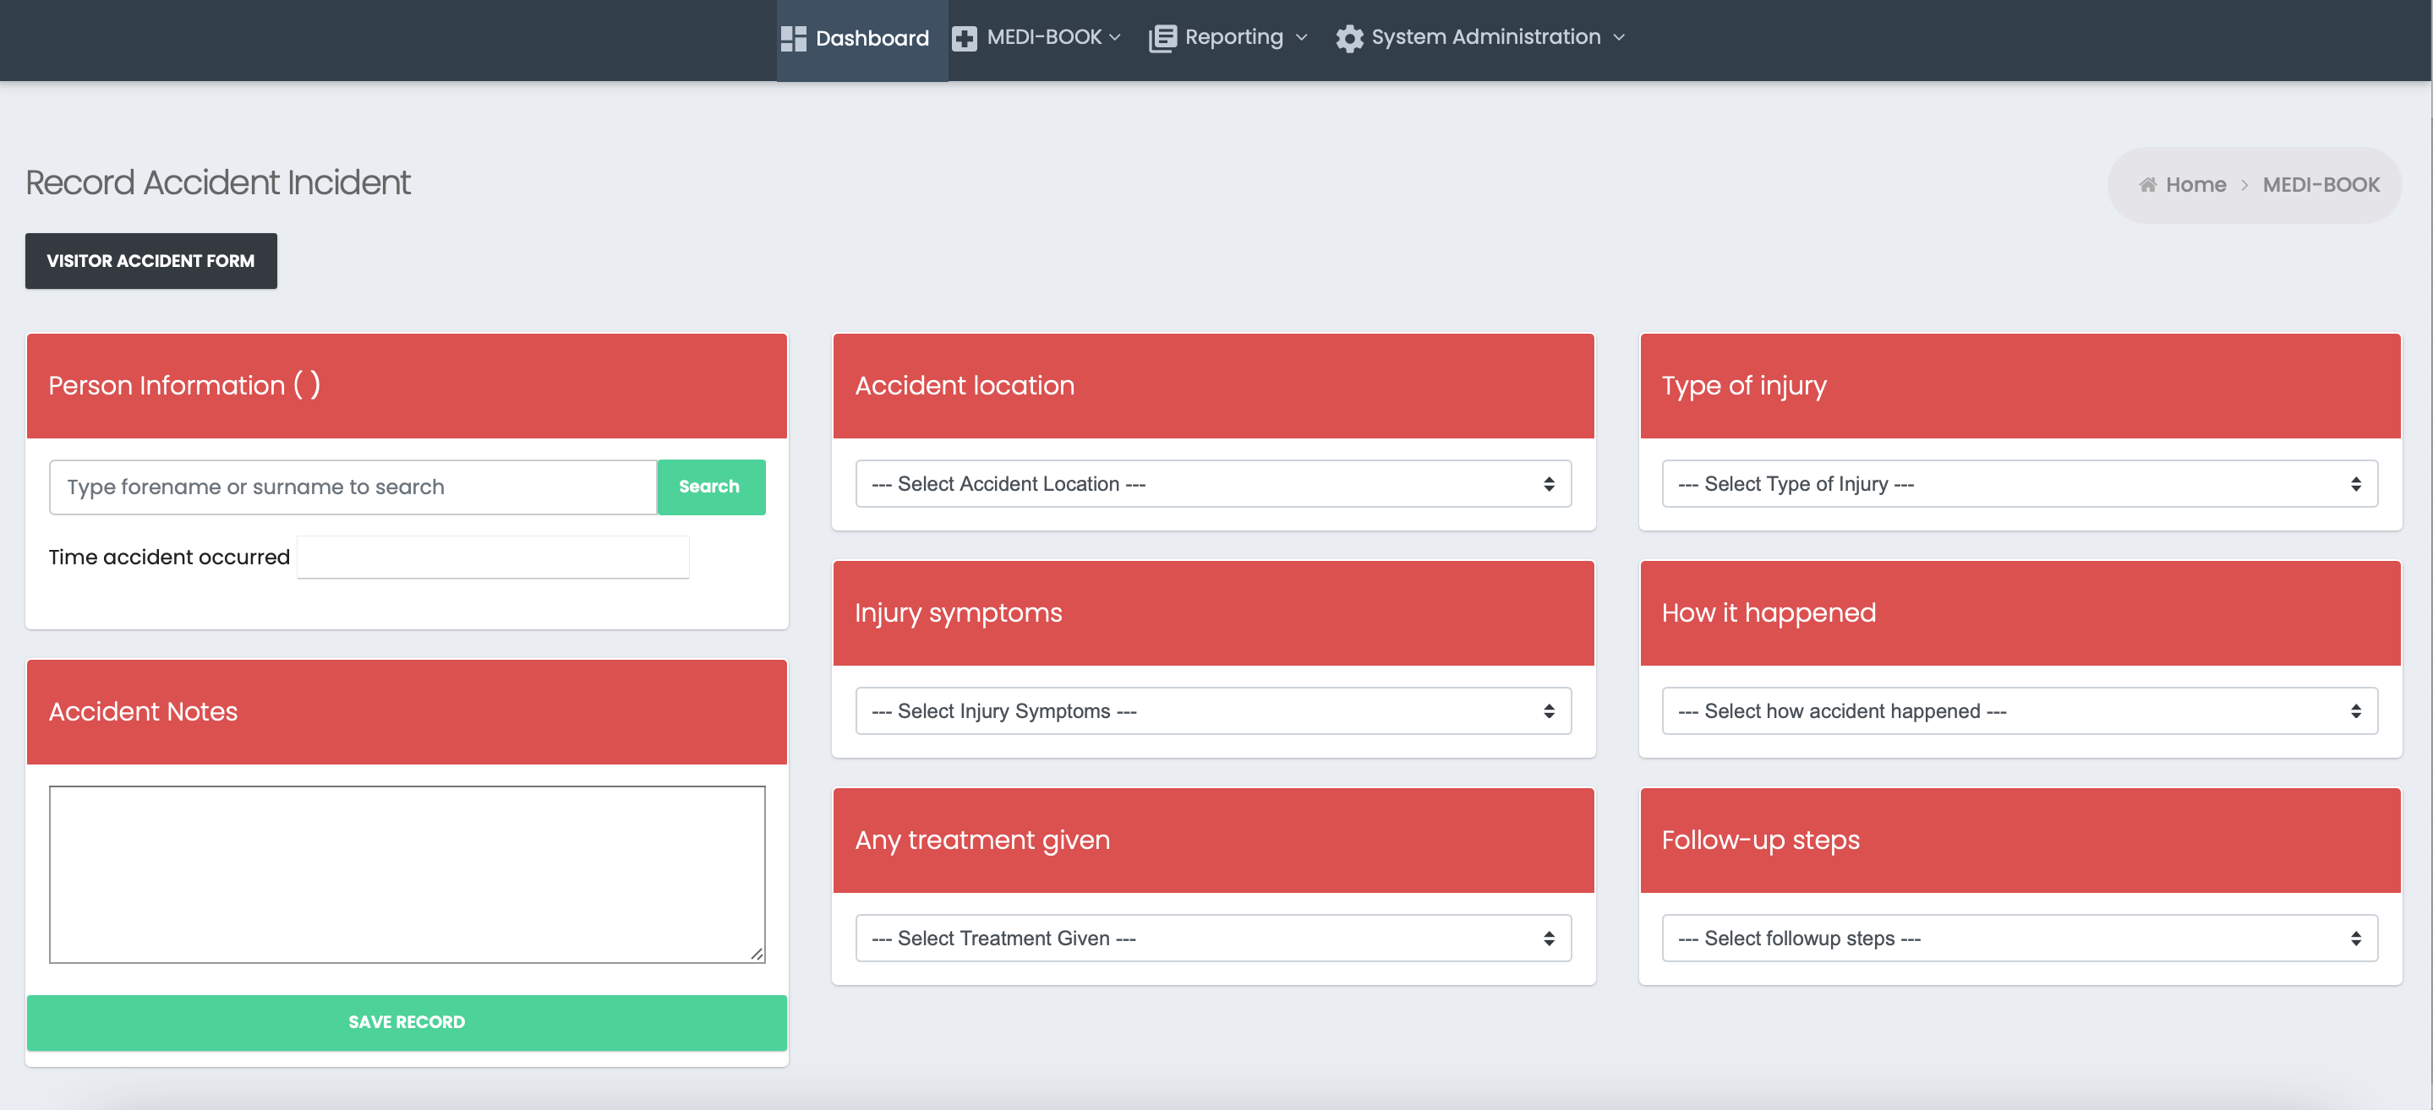Click the Reporting document icon
2433x1110 pixels.
[x=1162, y=38]
